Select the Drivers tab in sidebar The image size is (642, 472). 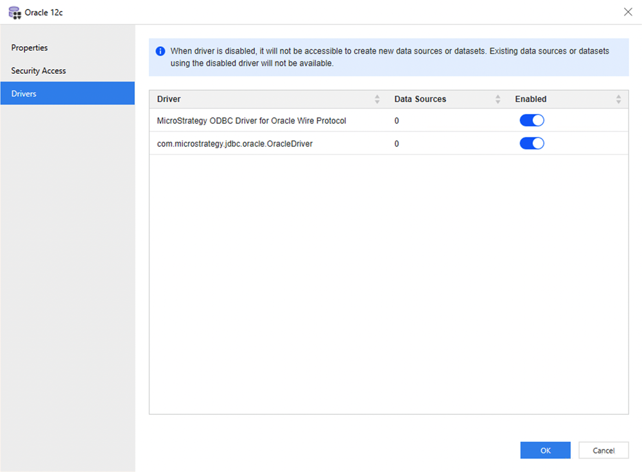(24, 94)
